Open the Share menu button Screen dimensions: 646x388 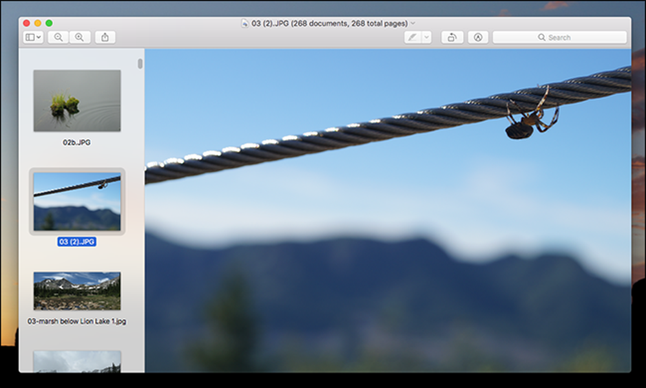[x=105, y=38]
